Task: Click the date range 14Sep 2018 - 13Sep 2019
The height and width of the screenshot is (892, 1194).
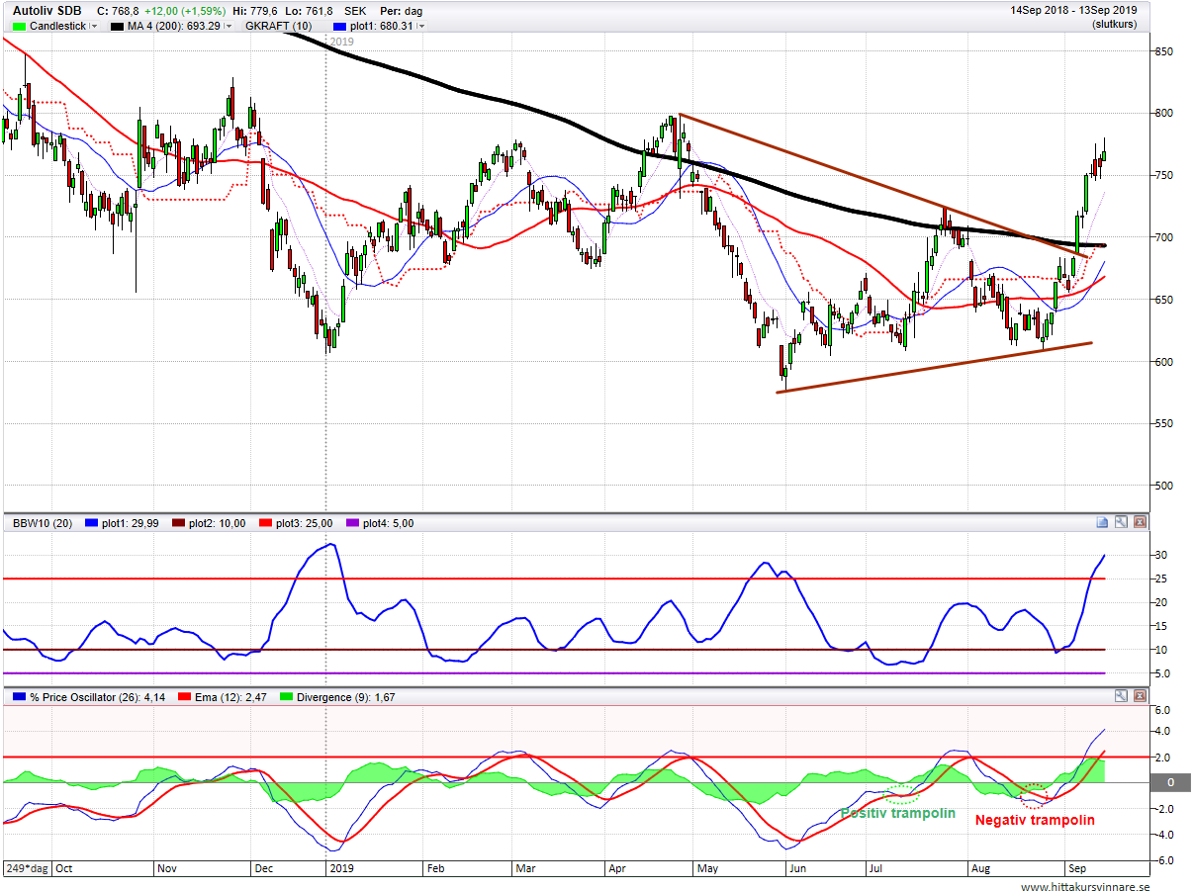Action: coord(1073,10)
